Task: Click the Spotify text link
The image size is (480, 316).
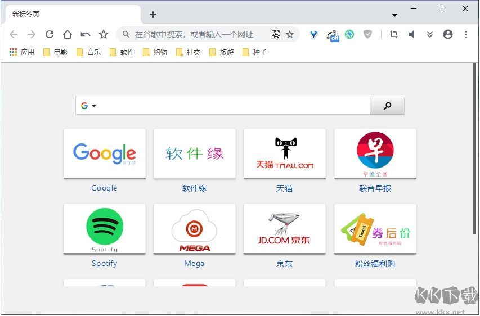Action: tap(105, 263)
